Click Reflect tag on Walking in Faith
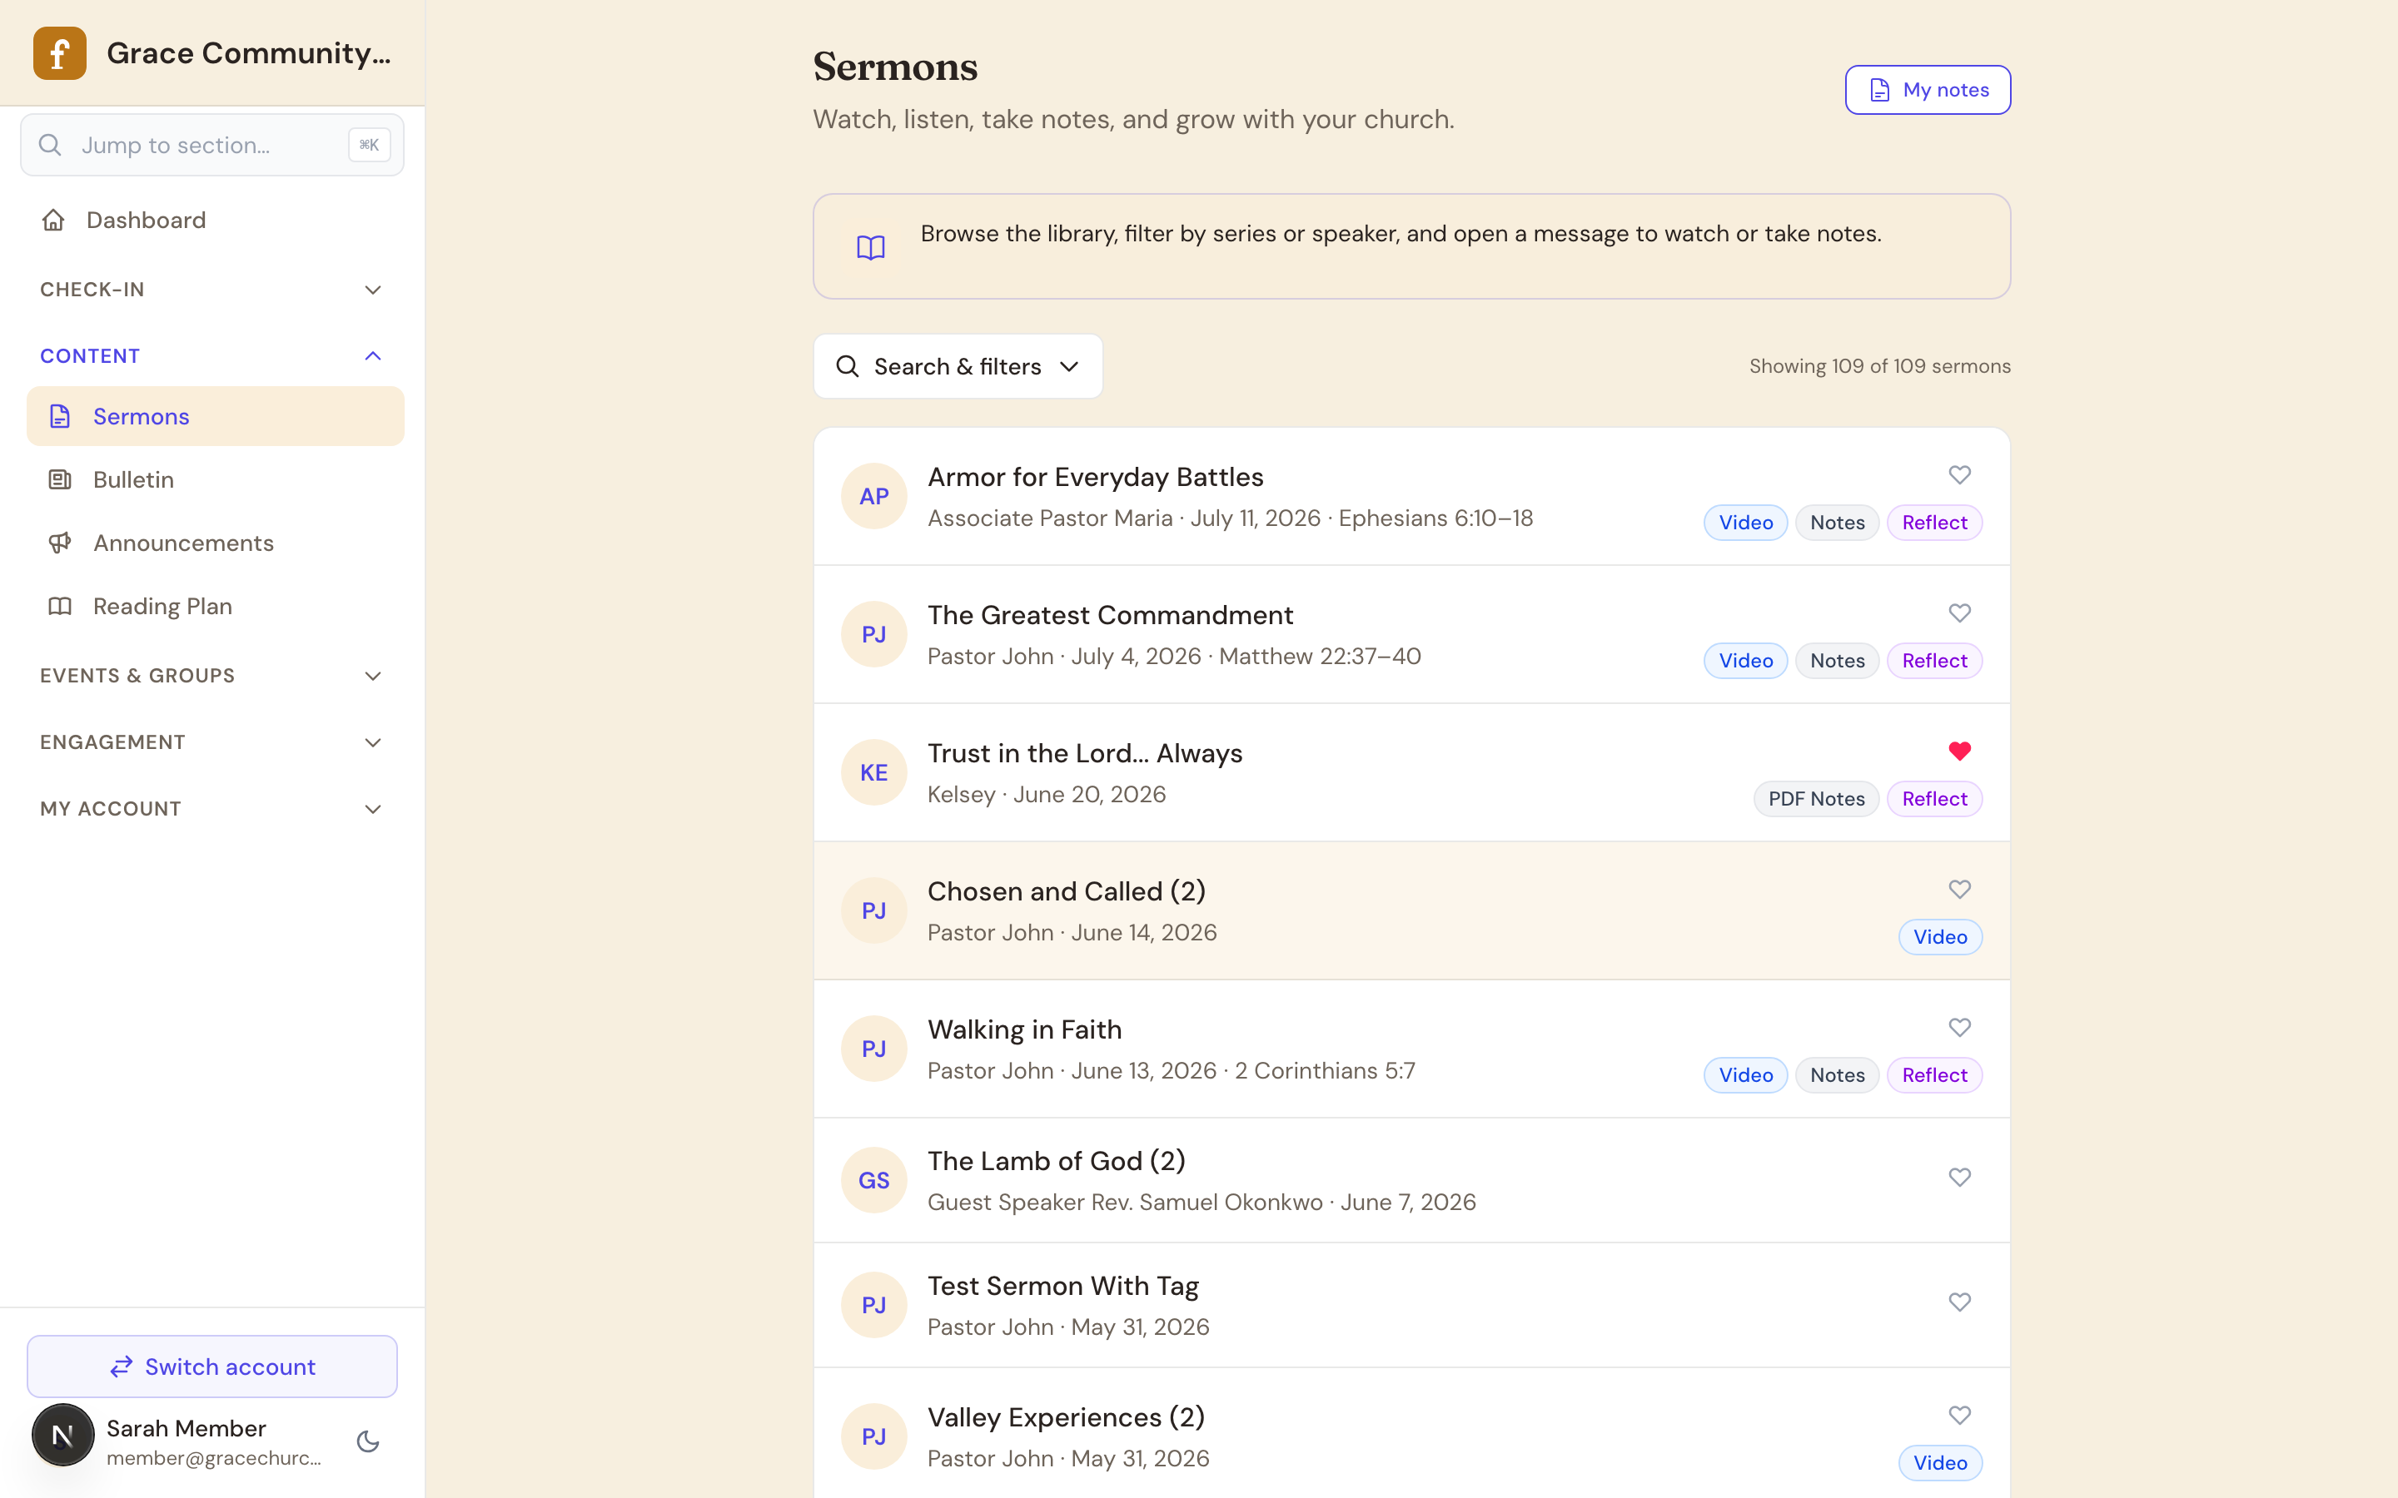 tap(1933, 1075)
